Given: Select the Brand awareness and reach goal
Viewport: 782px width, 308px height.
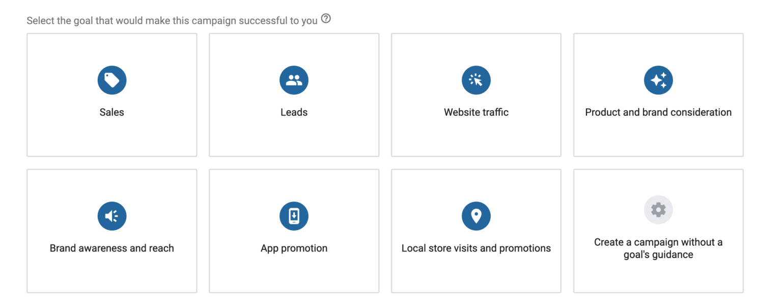Looking at the screenshot, I should pos(111,231).
